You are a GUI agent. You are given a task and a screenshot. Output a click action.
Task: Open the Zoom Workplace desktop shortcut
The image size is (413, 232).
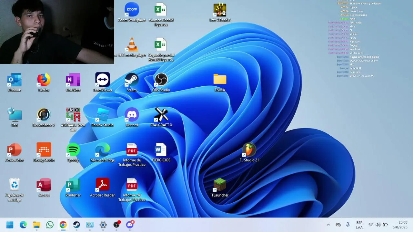pos(132,13)
